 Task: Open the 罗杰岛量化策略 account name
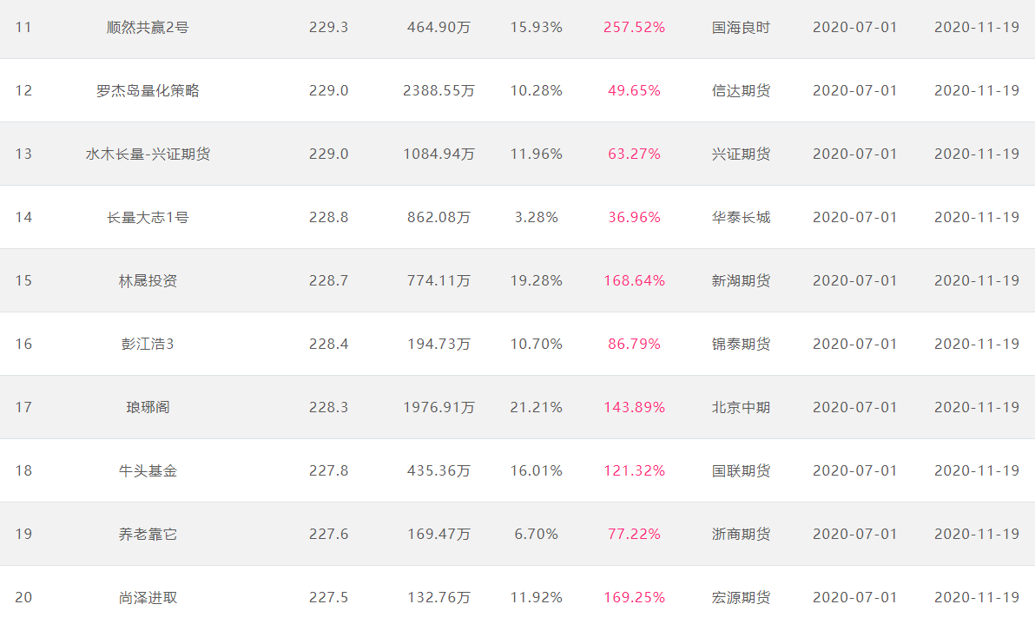click(x=148, y=91)
